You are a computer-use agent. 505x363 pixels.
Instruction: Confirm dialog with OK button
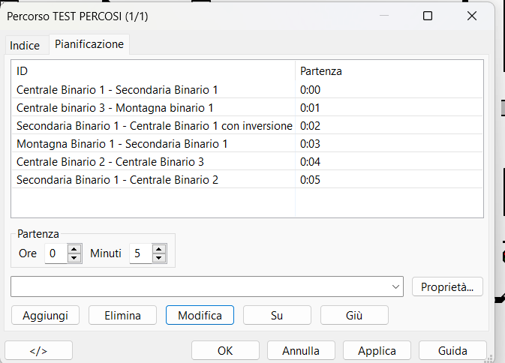coord(225,350)
